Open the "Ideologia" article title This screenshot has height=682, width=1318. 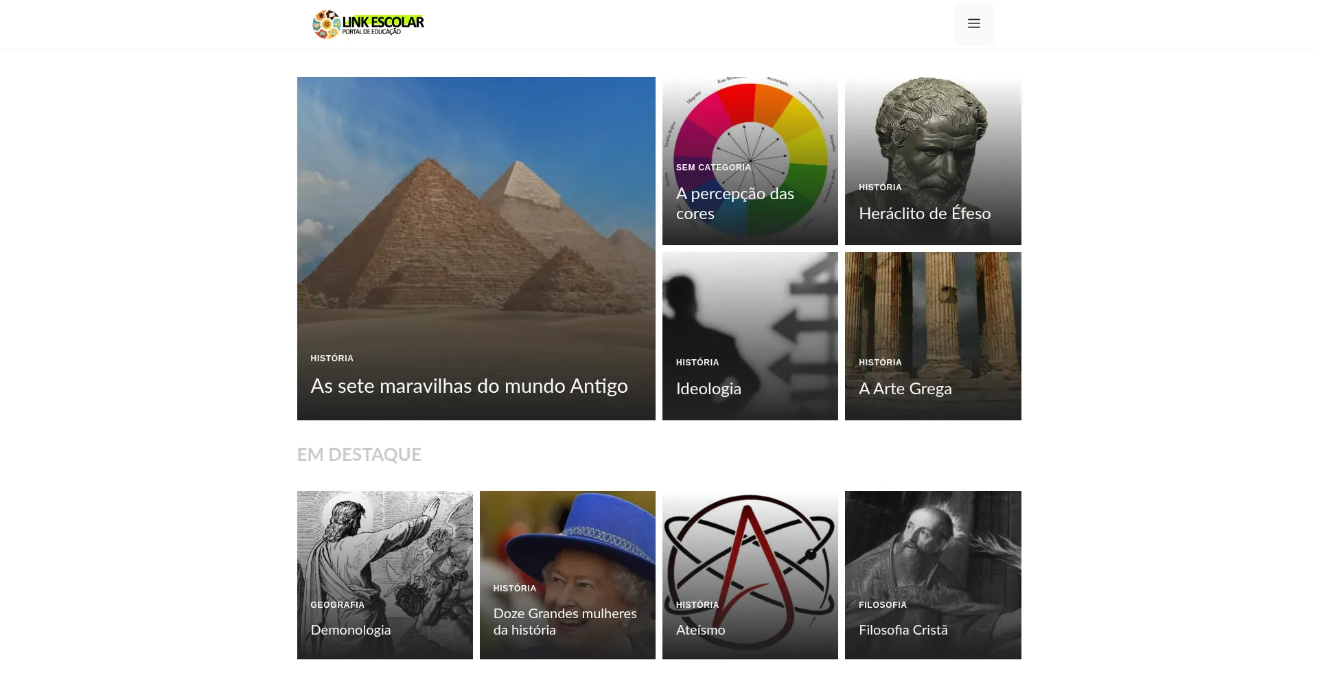click(x=708, y=389)
